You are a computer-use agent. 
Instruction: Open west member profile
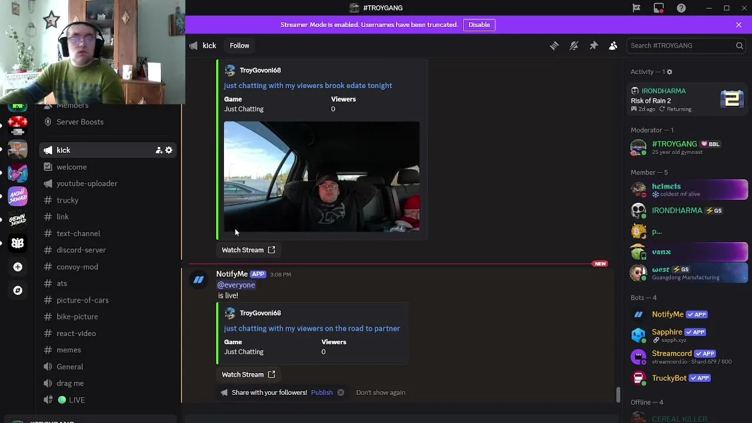click(x=687, y=273)
